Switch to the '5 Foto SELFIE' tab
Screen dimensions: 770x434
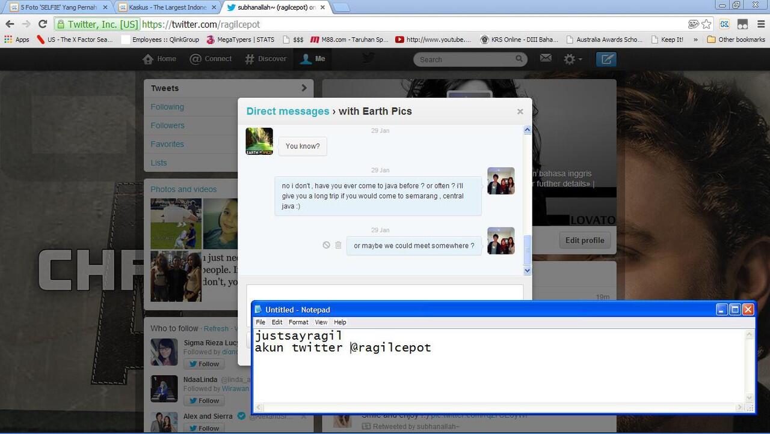pos(58,7)
